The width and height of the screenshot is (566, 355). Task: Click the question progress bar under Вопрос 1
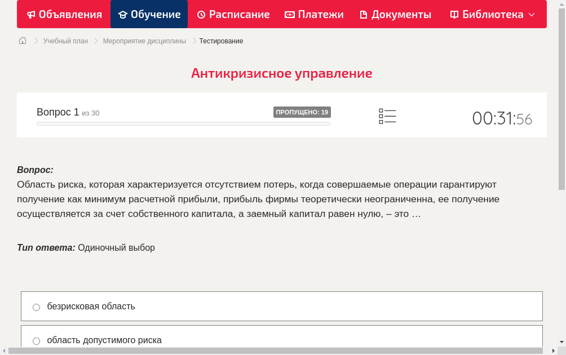coord(183,123)
